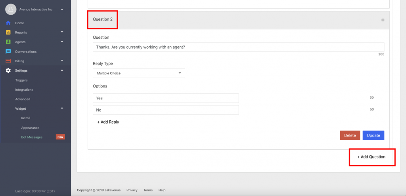
Task: Click the Settings gear icon
Action: 8,70
